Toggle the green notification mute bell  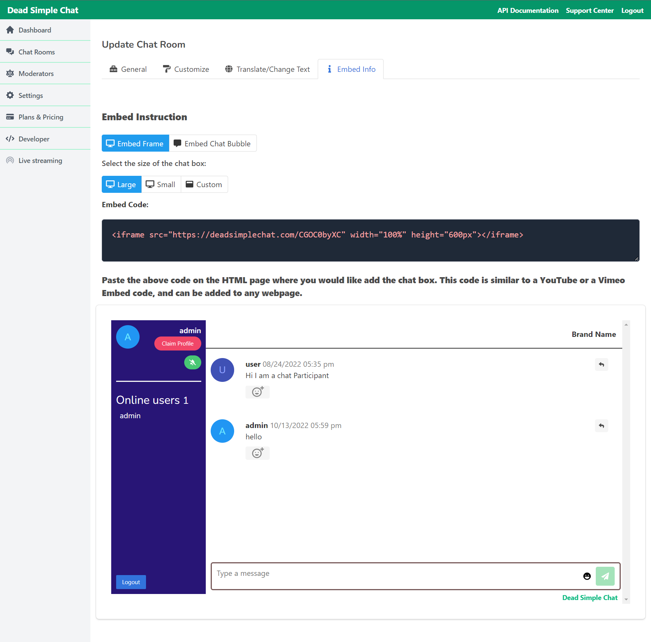click(x=193, y=363)
